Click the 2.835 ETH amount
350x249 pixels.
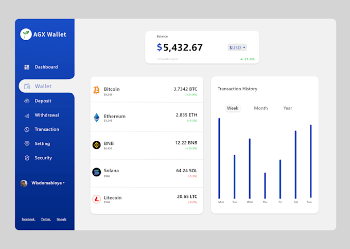pyautogui.click(x=186, y=115)
